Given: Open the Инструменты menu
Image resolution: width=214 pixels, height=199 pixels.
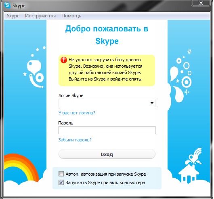Looking at the screenshot, I should tap(40, 16).
